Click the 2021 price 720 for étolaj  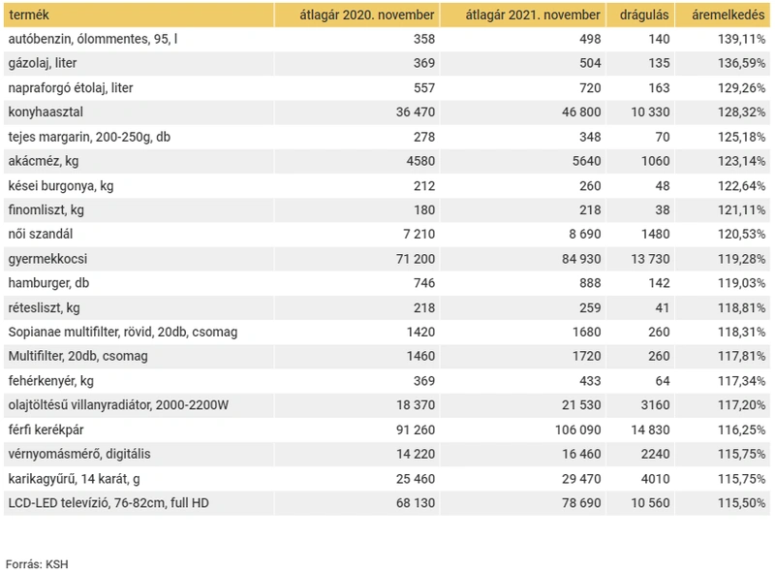(590, 88)
